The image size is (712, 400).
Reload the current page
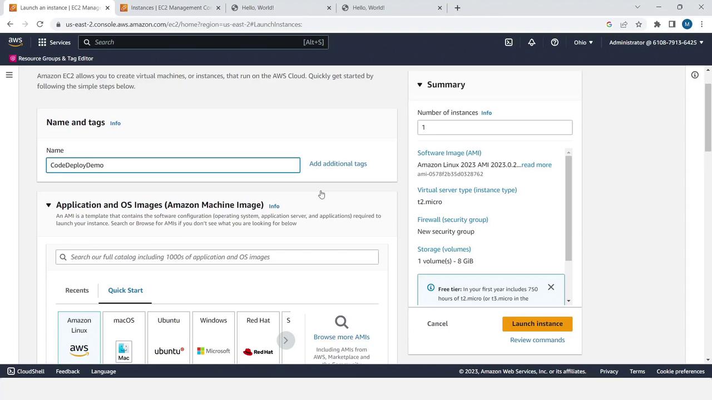pyautogui.click(x=40, y=24)
